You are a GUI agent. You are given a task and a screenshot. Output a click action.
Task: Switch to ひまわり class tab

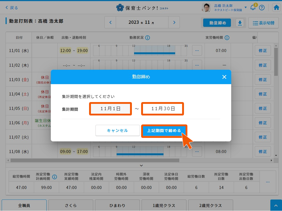coord(117,205)
